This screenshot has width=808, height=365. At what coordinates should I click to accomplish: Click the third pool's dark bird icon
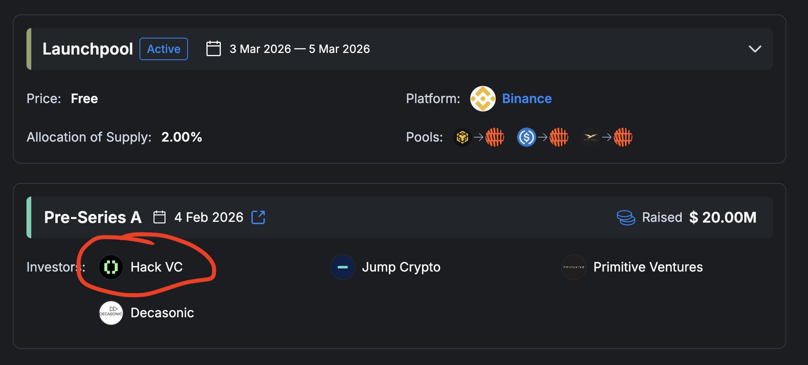coord(590,137)
